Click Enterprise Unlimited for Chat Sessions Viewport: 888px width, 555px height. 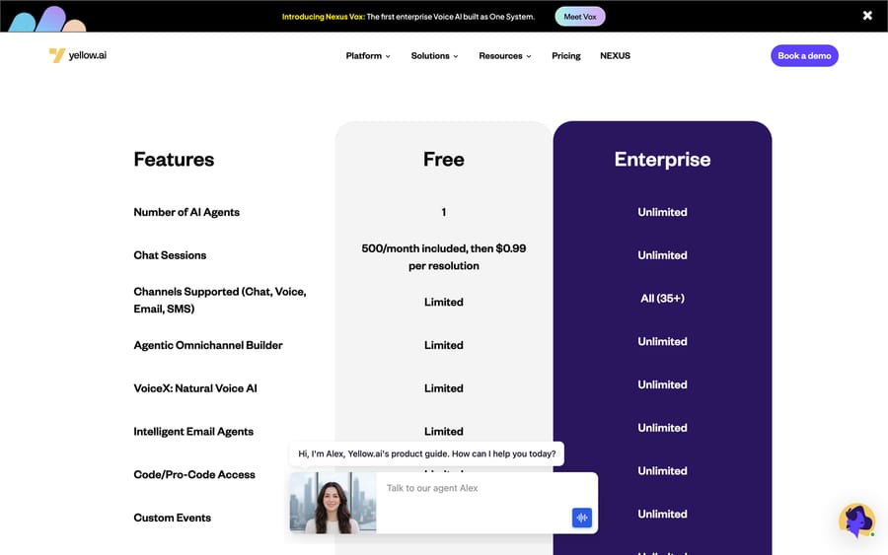coord(662,255)
